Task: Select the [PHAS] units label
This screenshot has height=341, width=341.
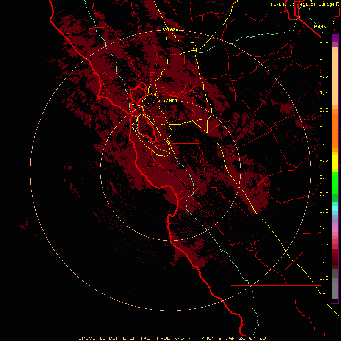Action: click(320, 27)
